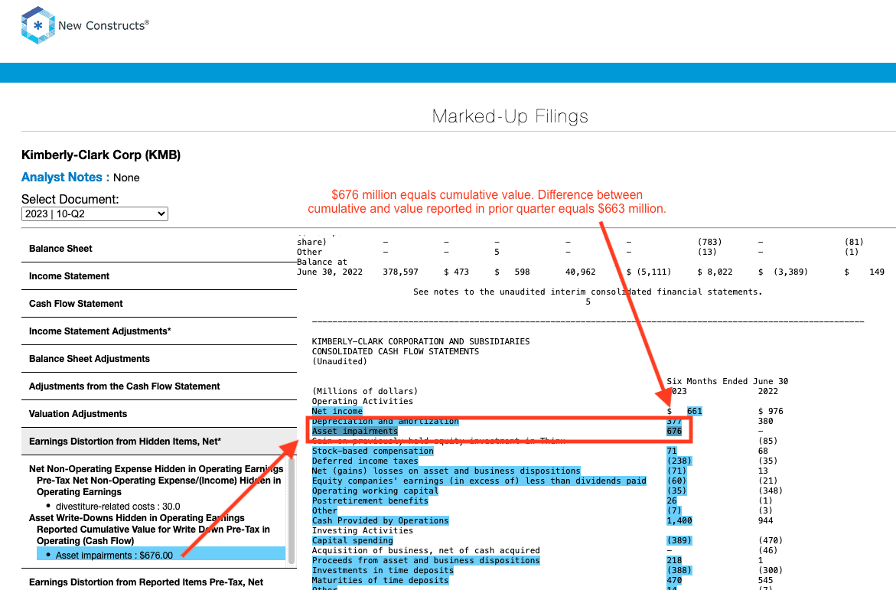Click the Cash Provided by Operations label

click(x=380, y=521)
